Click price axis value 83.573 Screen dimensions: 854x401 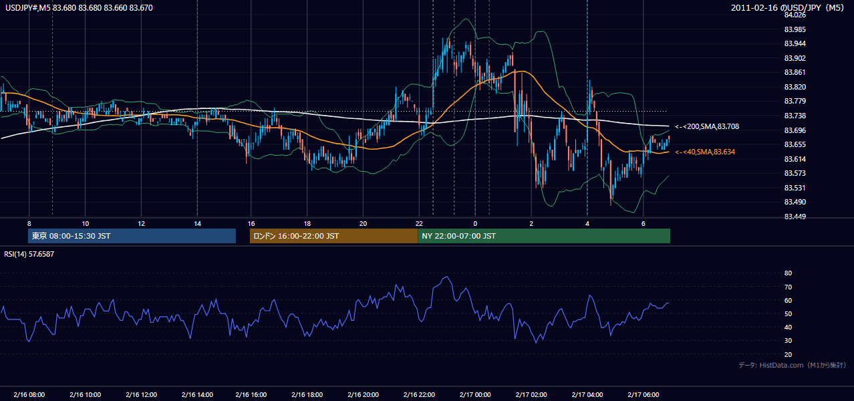795,173
